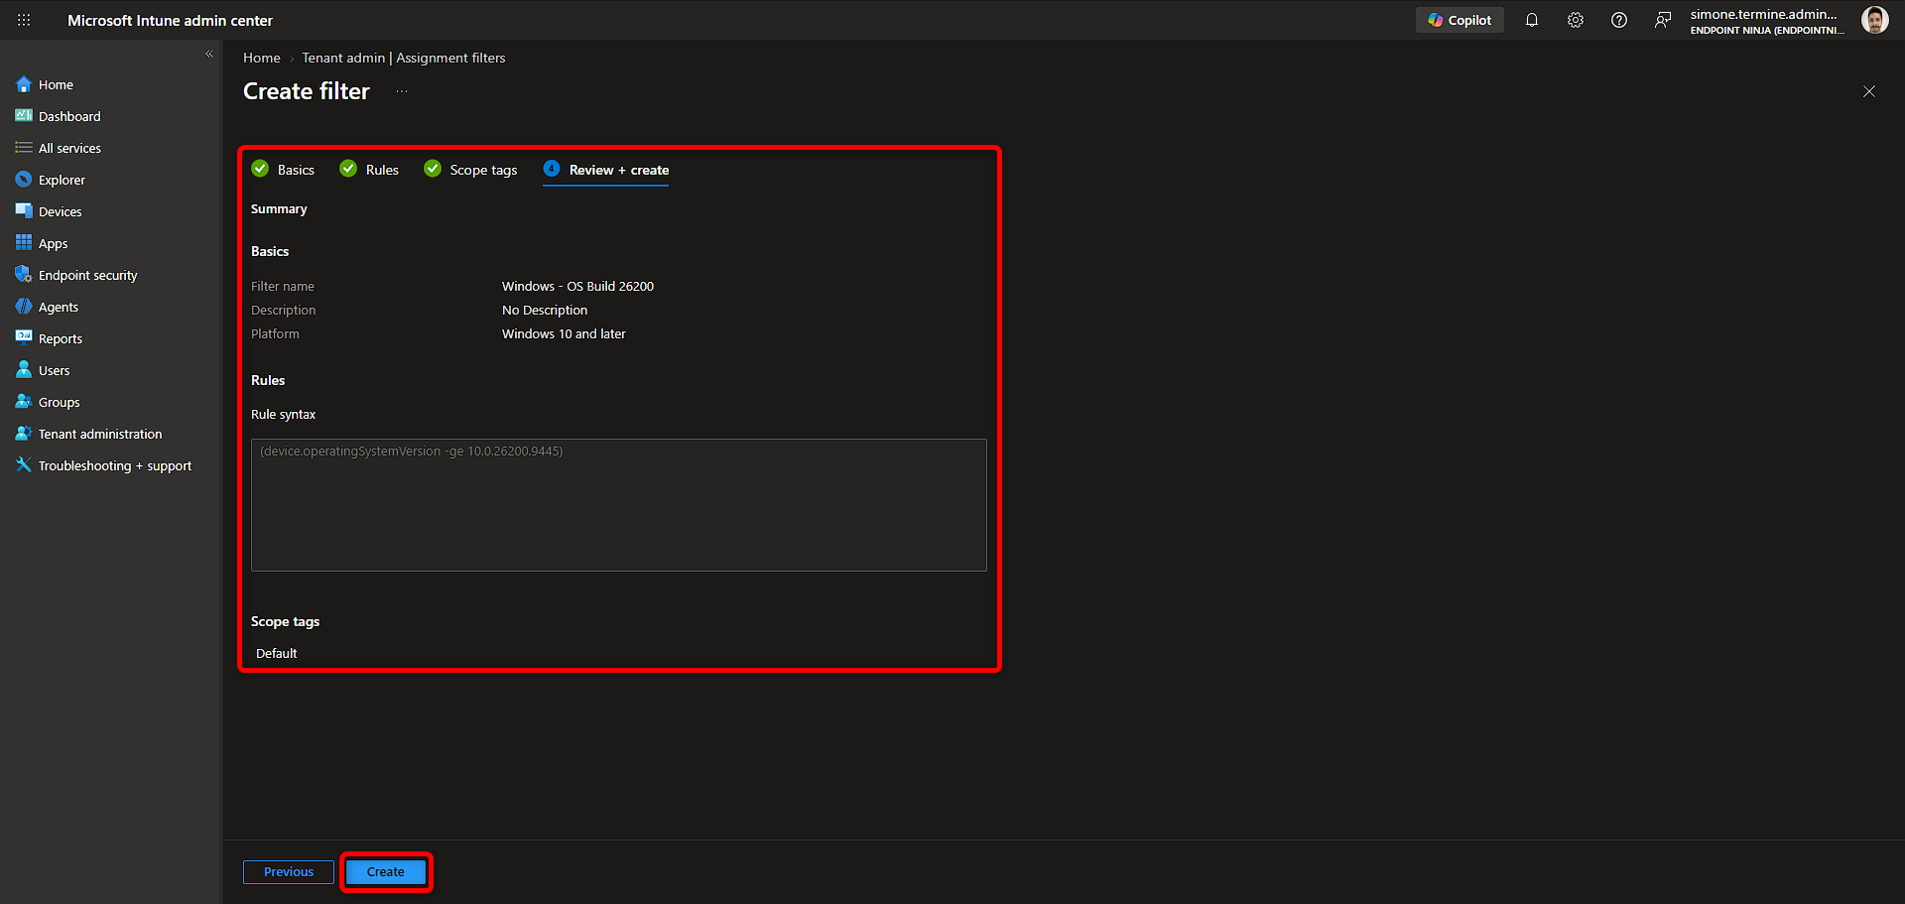Go to Home in the navigation menu
This screenshot has height=904, width=1905.
[x=56, y=84]
